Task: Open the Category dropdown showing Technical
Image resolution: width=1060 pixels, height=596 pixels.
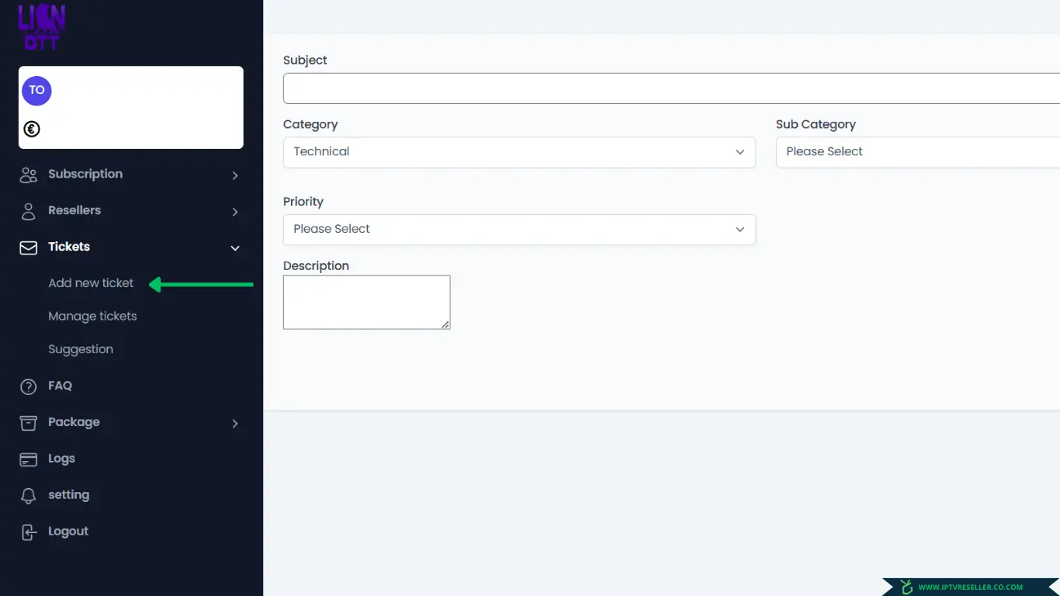Action: [518, 152]
